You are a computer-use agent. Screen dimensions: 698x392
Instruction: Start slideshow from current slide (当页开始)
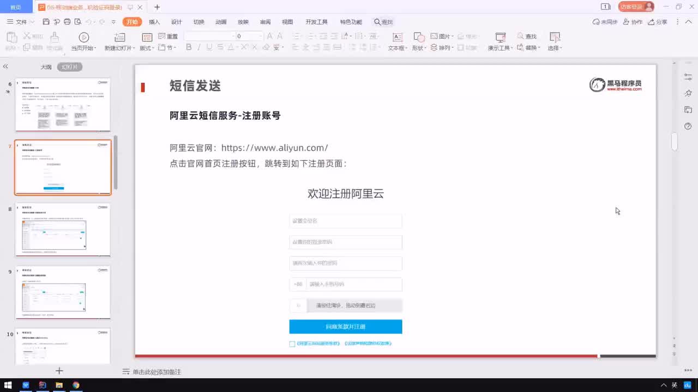pyautogui.click(x=83, y=37)
